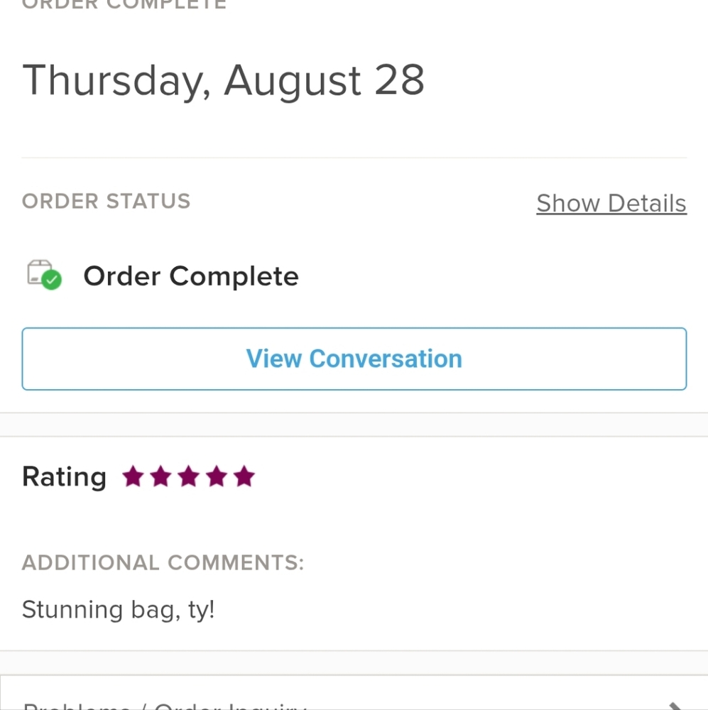Click the Thursday, August 28 date heading
The image size is (708, 710).
click(223, 81)
